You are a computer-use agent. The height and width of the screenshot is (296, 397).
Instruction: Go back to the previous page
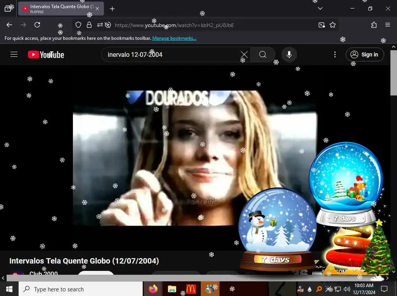coord(9,25)
